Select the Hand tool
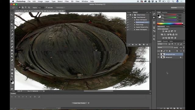Screen dimensions: 195x110 tap(12, 73)
